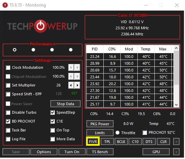Tick the Set Multiplier checkbox
This screenshot has height=159, width=185.
8,85
